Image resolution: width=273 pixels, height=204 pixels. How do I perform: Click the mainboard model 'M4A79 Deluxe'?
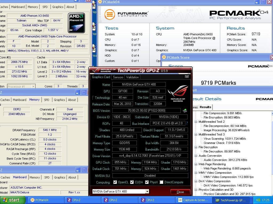[x=35, y=192]
